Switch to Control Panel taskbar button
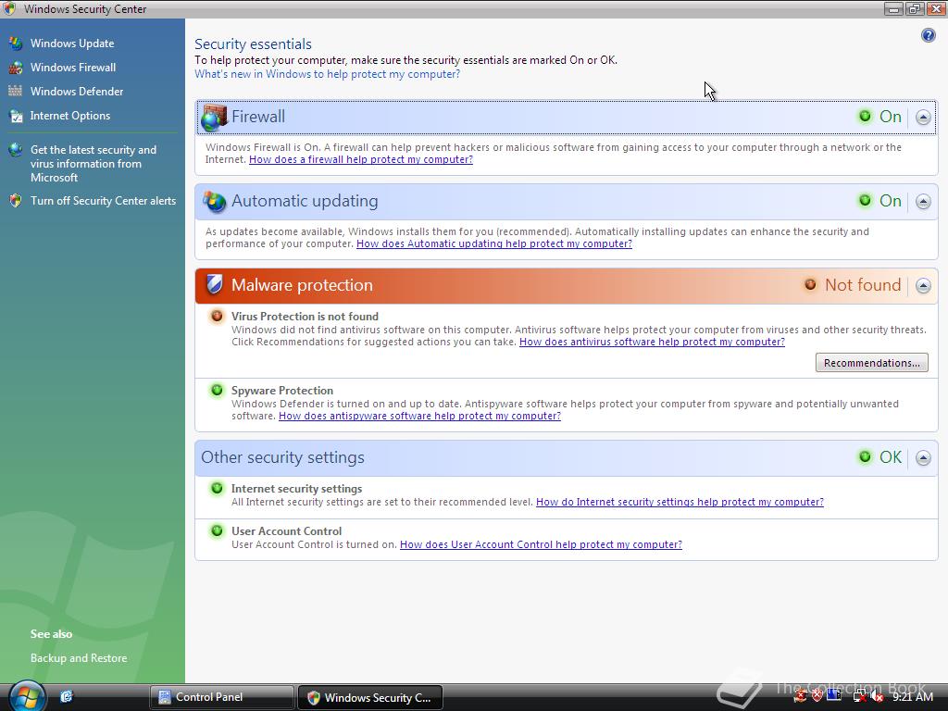The height and width of the screenshot is (711, 948). coord(221,698)
